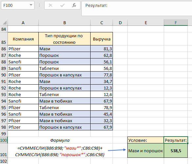Click the Выручка header cell

pos(102,39)
